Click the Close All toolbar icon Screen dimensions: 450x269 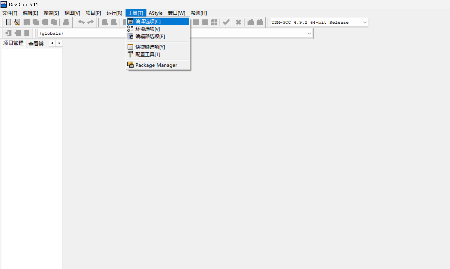[x=54, y=22]
